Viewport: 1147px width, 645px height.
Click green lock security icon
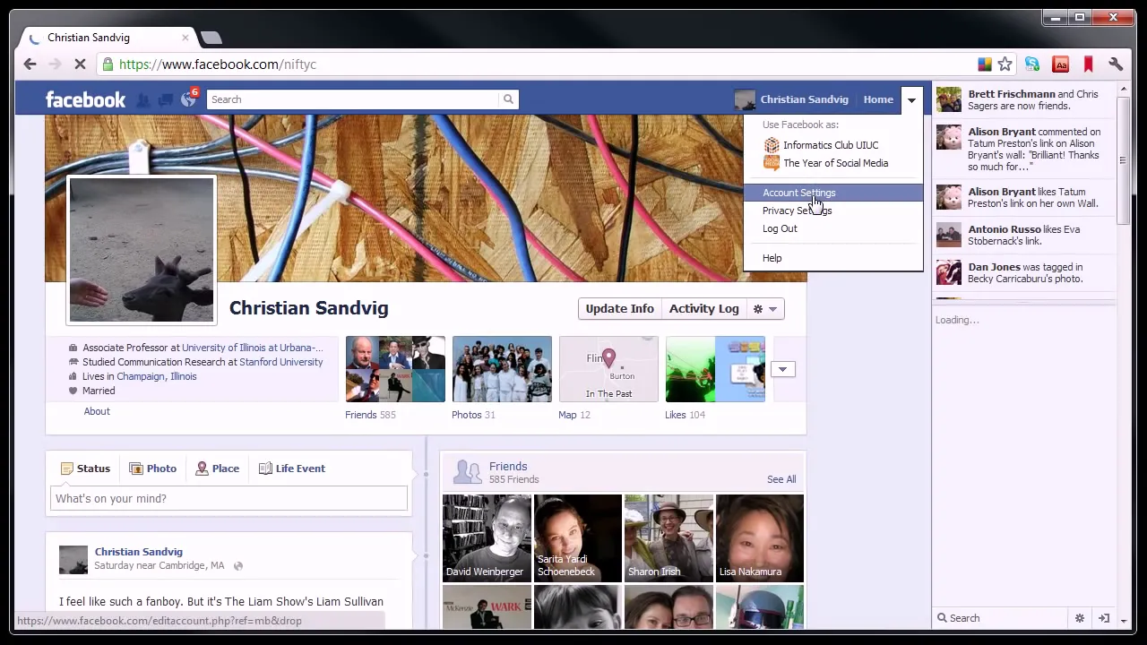point(108,64)
